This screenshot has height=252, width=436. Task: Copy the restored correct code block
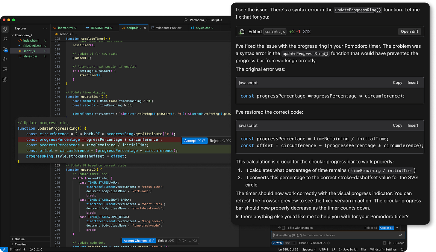click(397, 125)
